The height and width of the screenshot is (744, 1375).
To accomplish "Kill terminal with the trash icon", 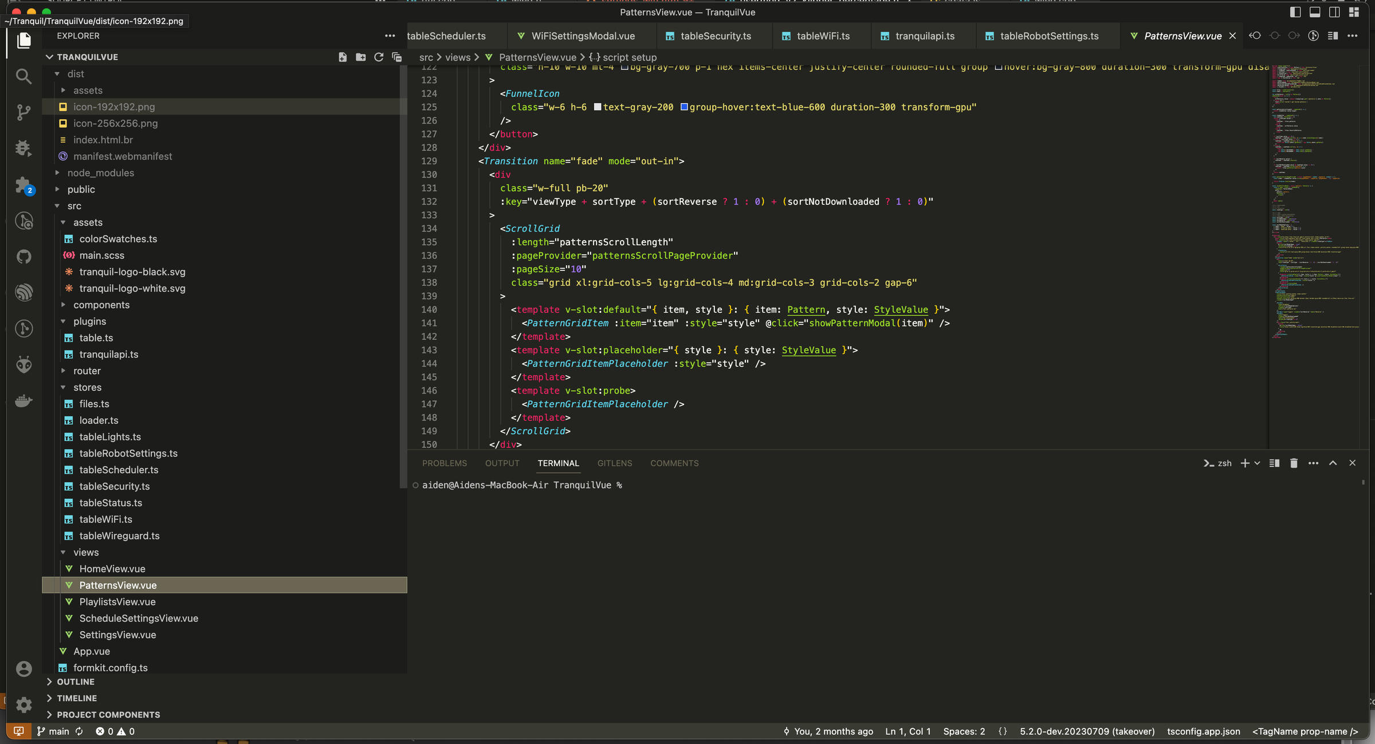I will tap(1294, 463).
